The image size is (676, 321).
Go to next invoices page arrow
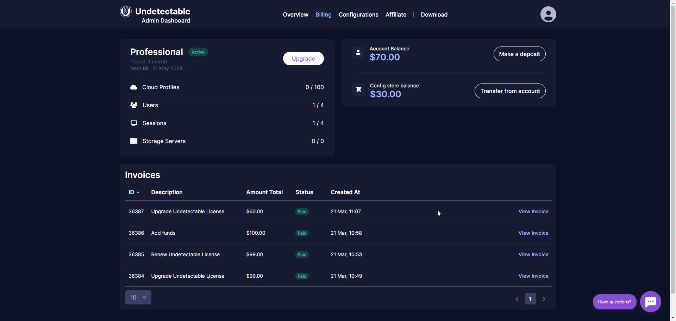[x=544, y=299]
